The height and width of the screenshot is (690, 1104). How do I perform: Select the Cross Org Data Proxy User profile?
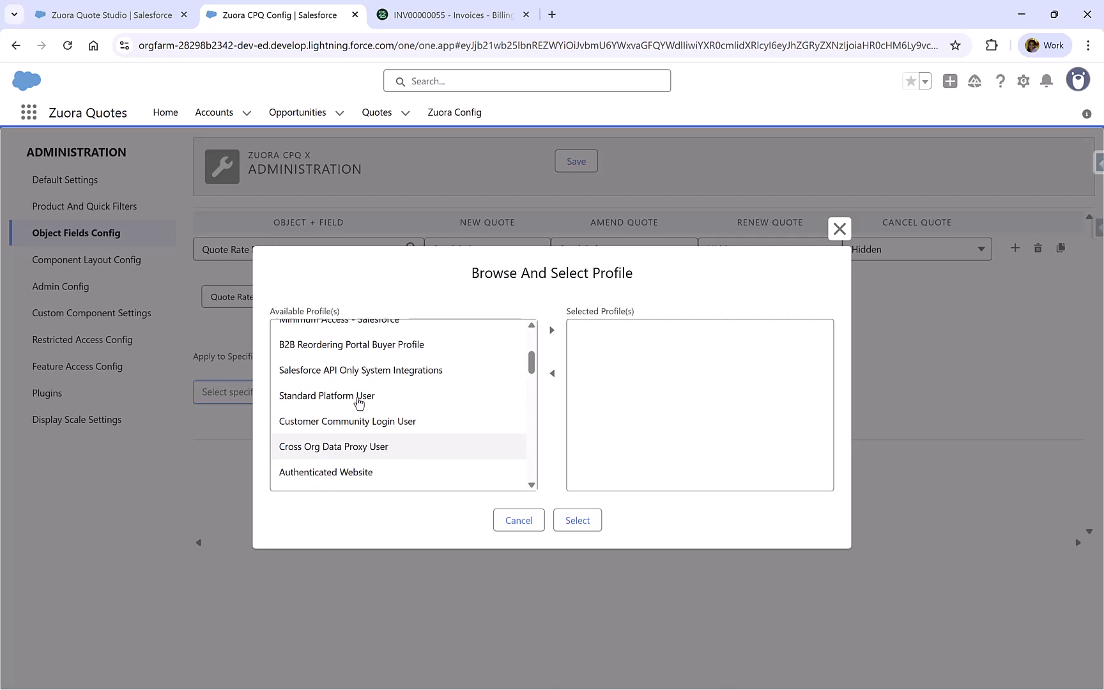(333, 446)
